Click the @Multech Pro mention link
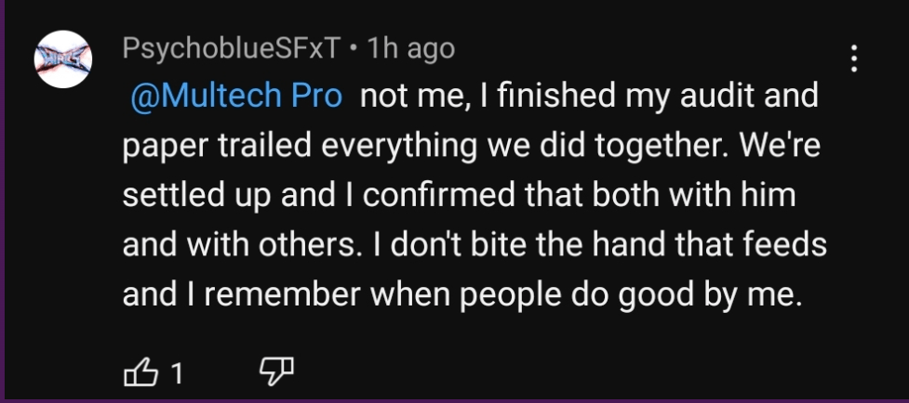 click(236, 97)
